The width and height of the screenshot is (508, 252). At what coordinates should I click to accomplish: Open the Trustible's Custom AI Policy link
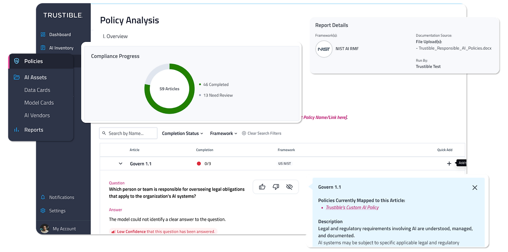(x=352, y=207)
